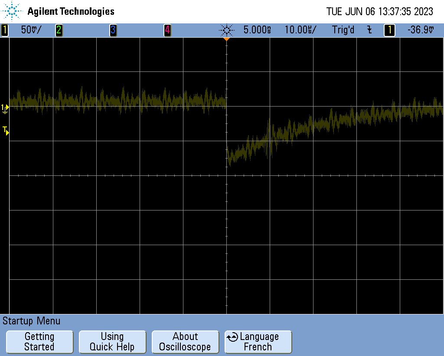The width and height of the screenshot is (444, 356).
Task: Toggle the channel 3 blue indicator
Action: coord(113,30)
